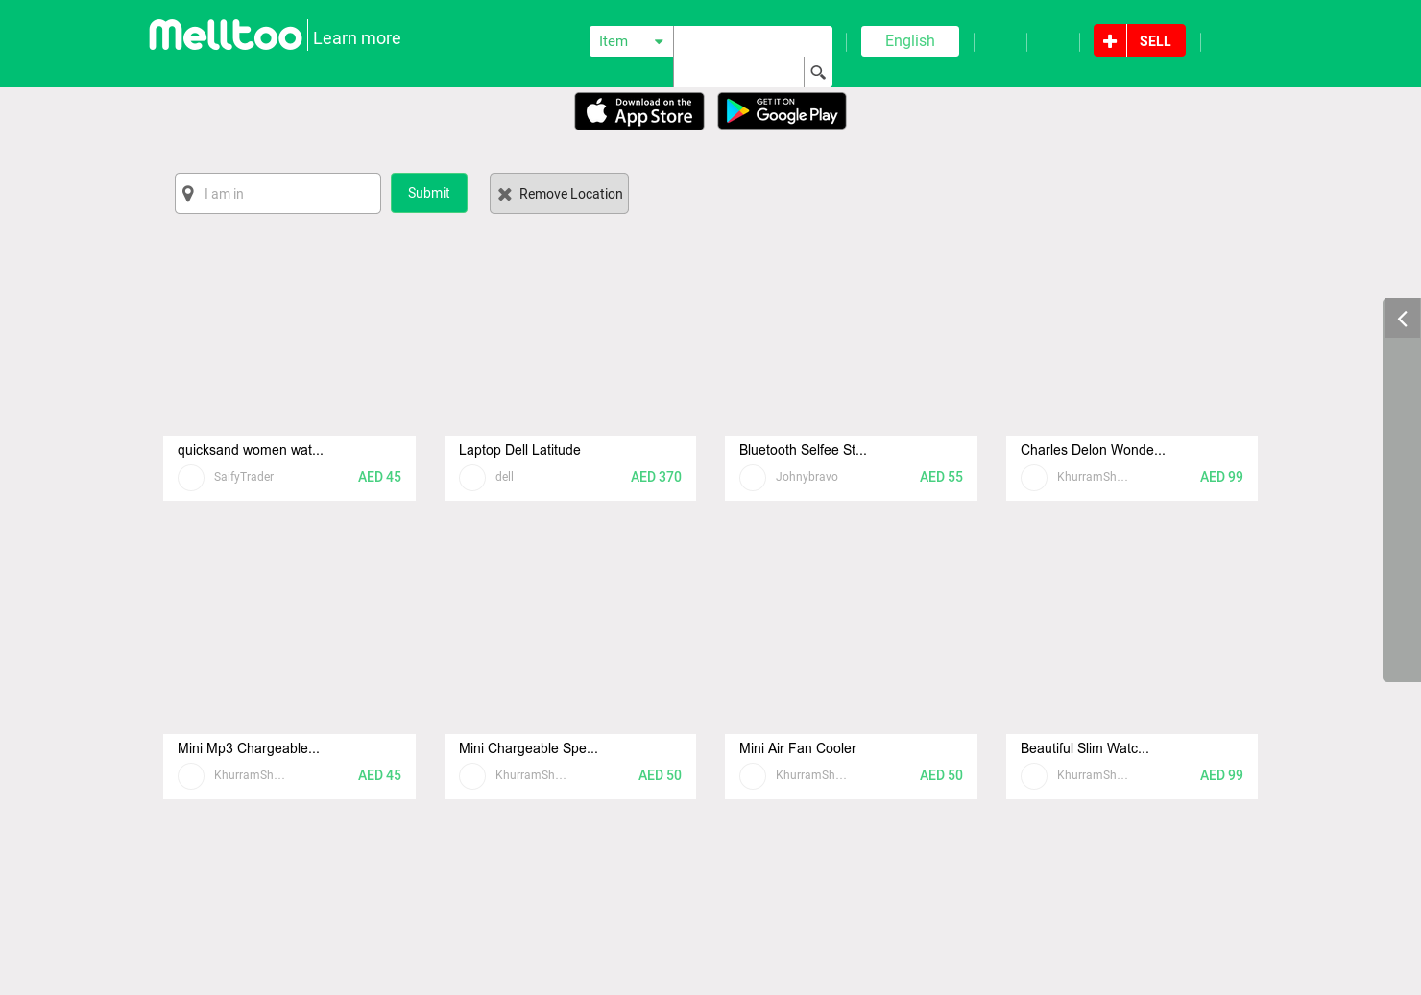Click the plus icon on the SELL button
This screenshot has width=1421, height=995.
click(x=1109, y=40)
